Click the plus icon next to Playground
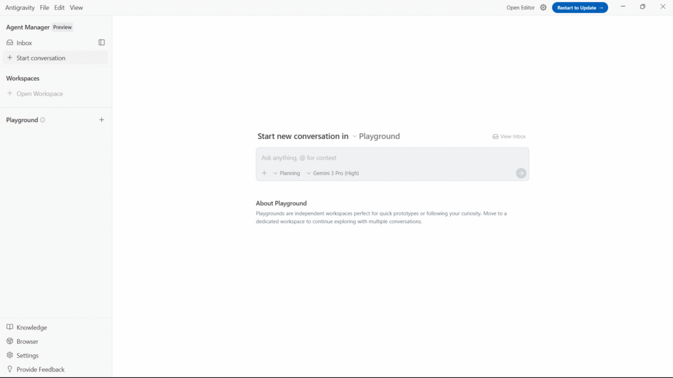673x378 pixels. coord(101,120)
